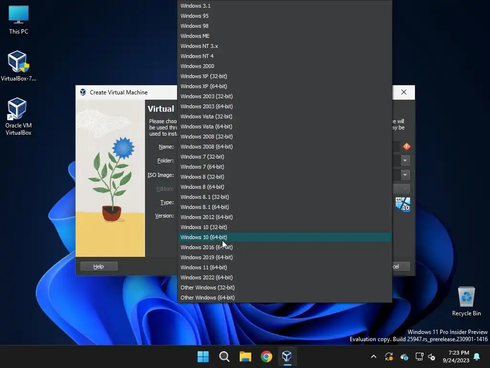
Task: Expand the ISO Image dropdown arrow
Action: (x=405, y=174)
